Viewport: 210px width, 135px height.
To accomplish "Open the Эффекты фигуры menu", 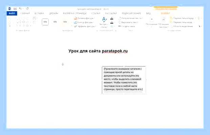I will click(85, 26).
